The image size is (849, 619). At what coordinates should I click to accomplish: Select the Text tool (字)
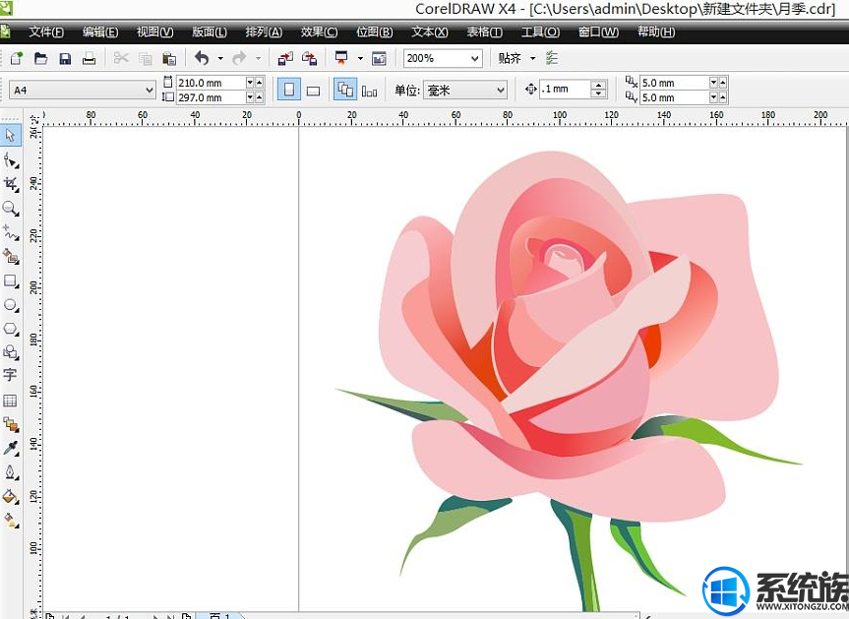tap(10, 375)
